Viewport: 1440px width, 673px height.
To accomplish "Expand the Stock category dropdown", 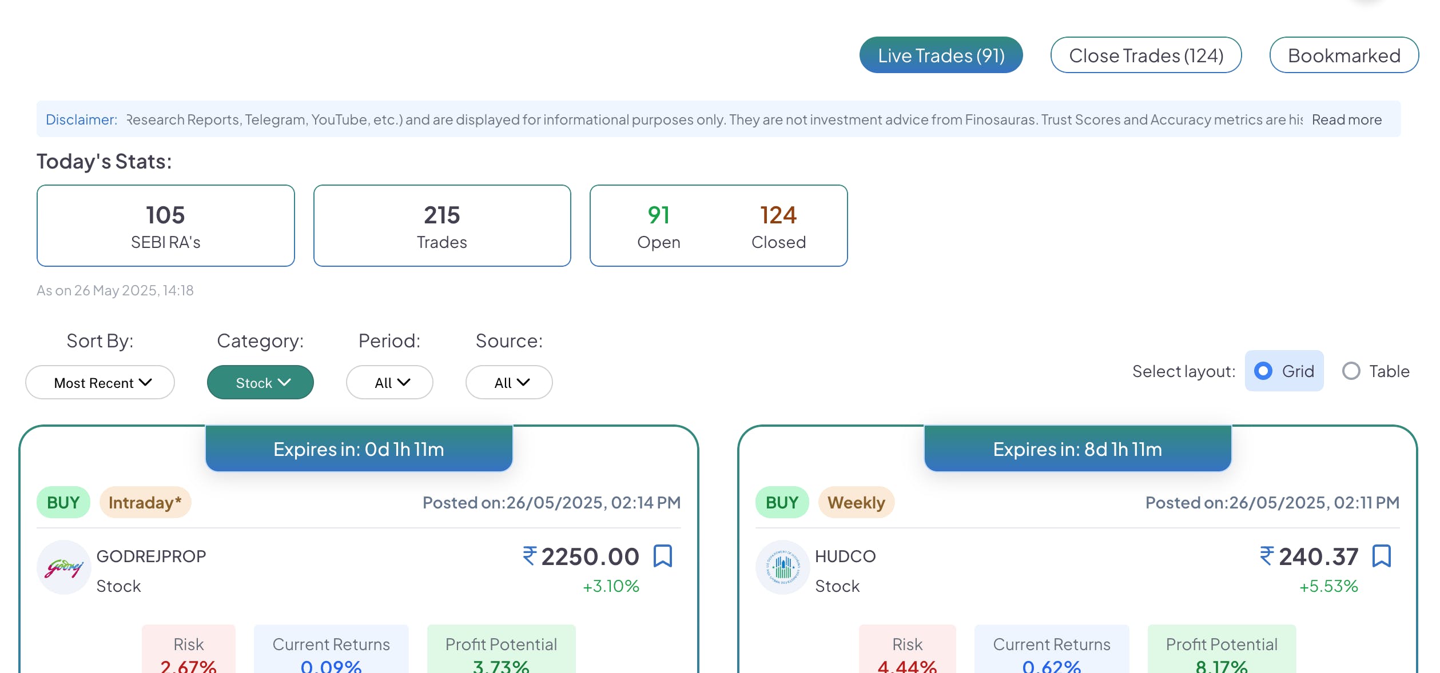I will click(260, 382).
